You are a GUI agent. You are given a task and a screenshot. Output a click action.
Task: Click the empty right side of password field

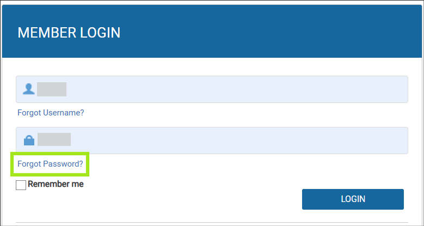pos(297,141)
